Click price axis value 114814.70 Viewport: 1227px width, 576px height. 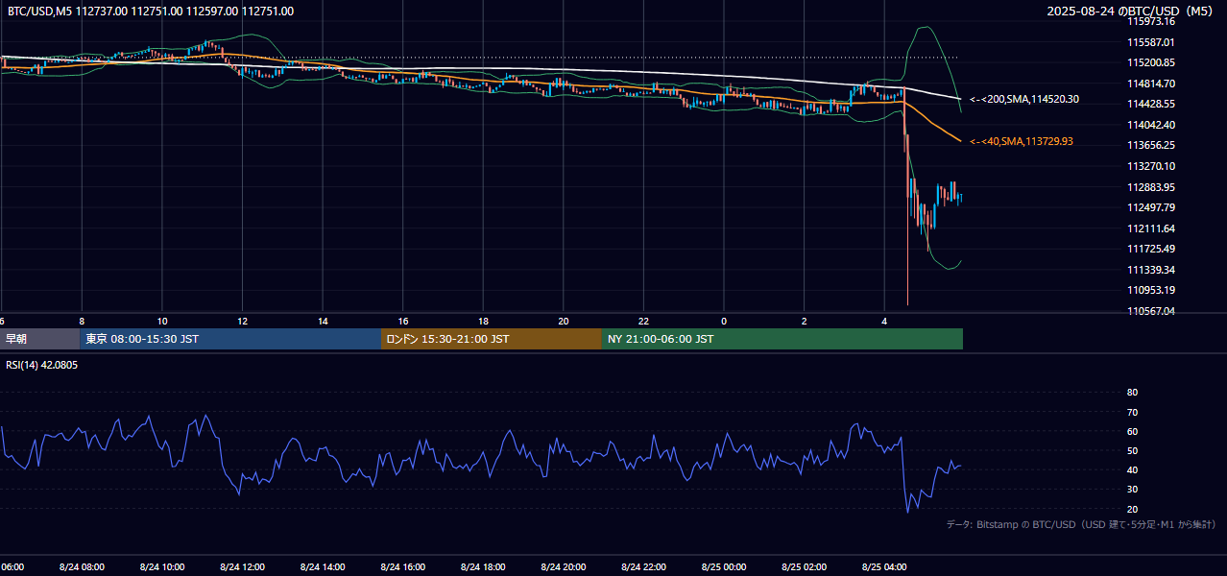pos(1151,84)
